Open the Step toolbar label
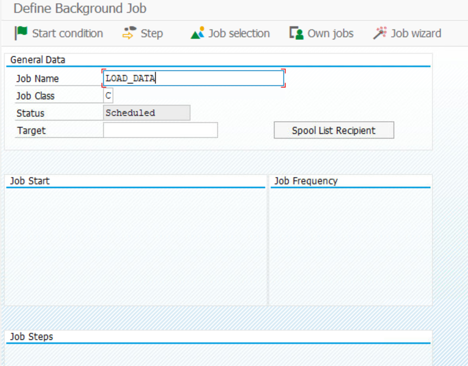 pyautogui.click(x=152, y=34)
